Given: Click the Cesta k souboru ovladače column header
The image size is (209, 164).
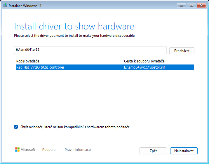Looking at the screenshot, I should 158,61.
